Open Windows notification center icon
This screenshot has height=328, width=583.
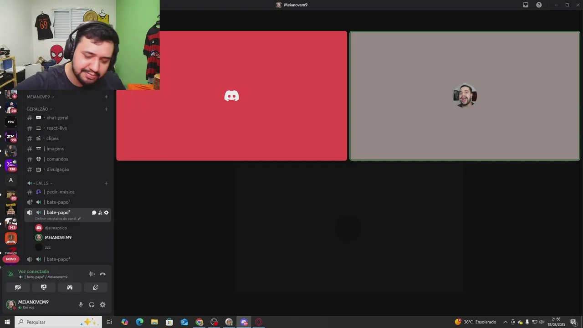tap(573, 322)
